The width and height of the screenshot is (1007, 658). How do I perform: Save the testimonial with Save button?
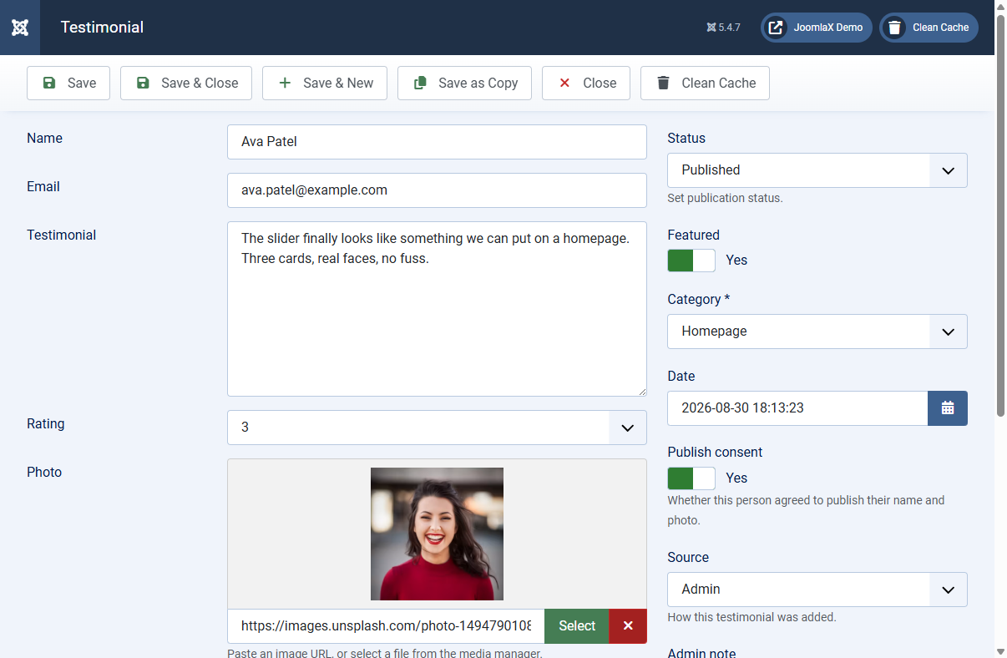(68, 83)
